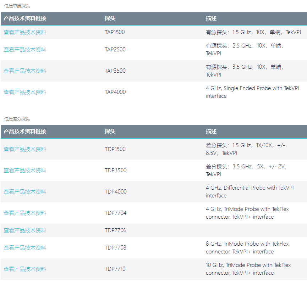307x285 pixels.
Task: Select the TDP3500 probe name cell
Action: [115, 171]
